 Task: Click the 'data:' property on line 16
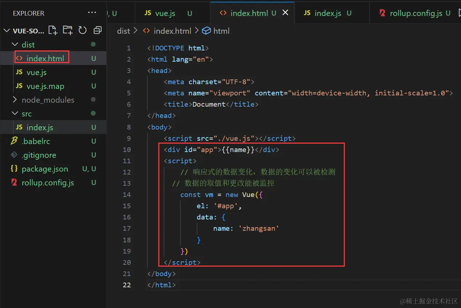click(207, 217)
